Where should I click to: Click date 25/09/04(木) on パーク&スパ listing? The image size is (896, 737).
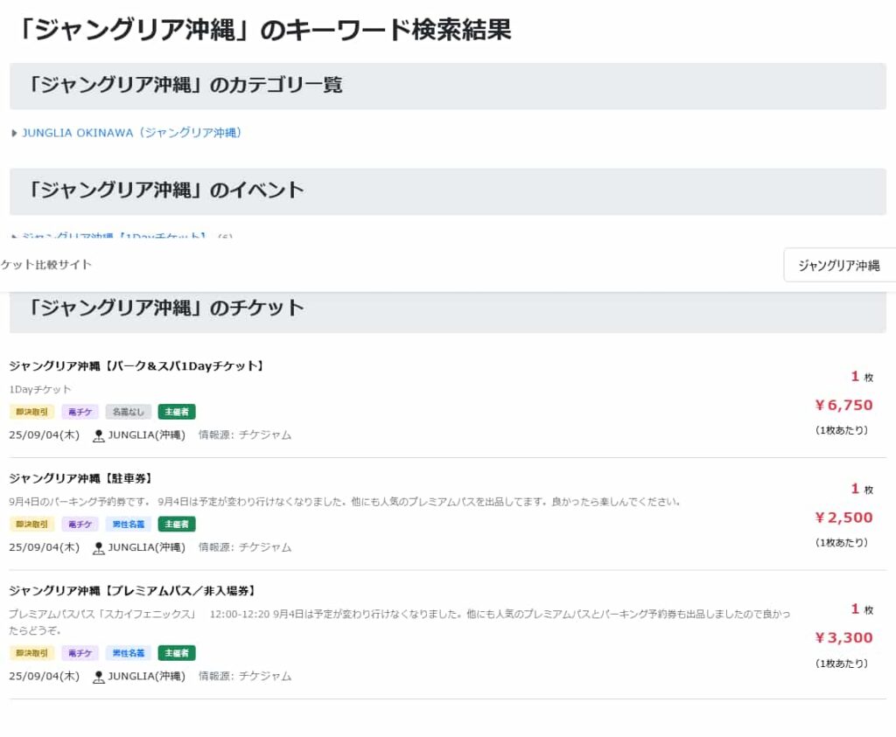coord(44,435)
